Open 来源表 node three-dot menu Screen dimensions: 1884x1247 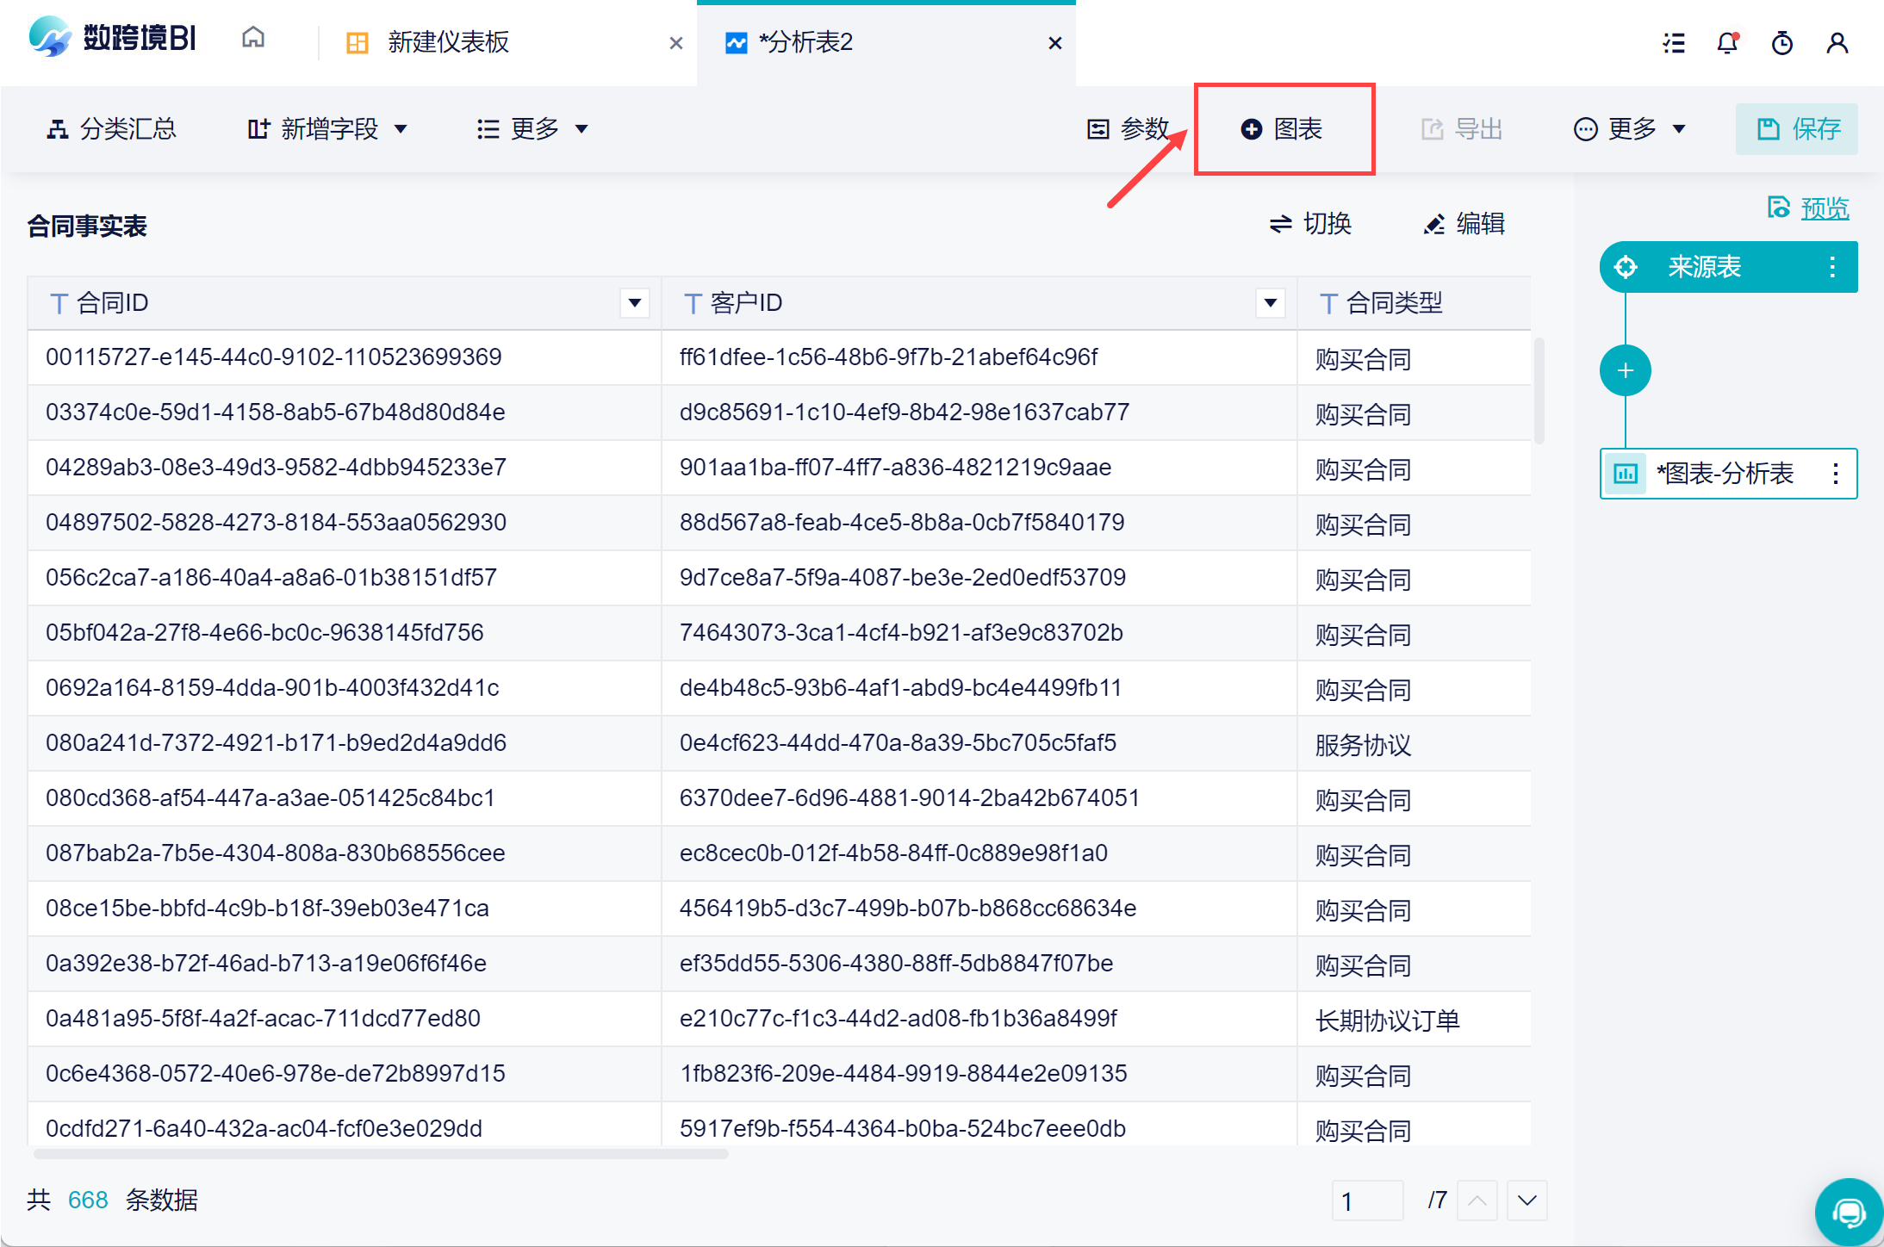point(1832,267)
